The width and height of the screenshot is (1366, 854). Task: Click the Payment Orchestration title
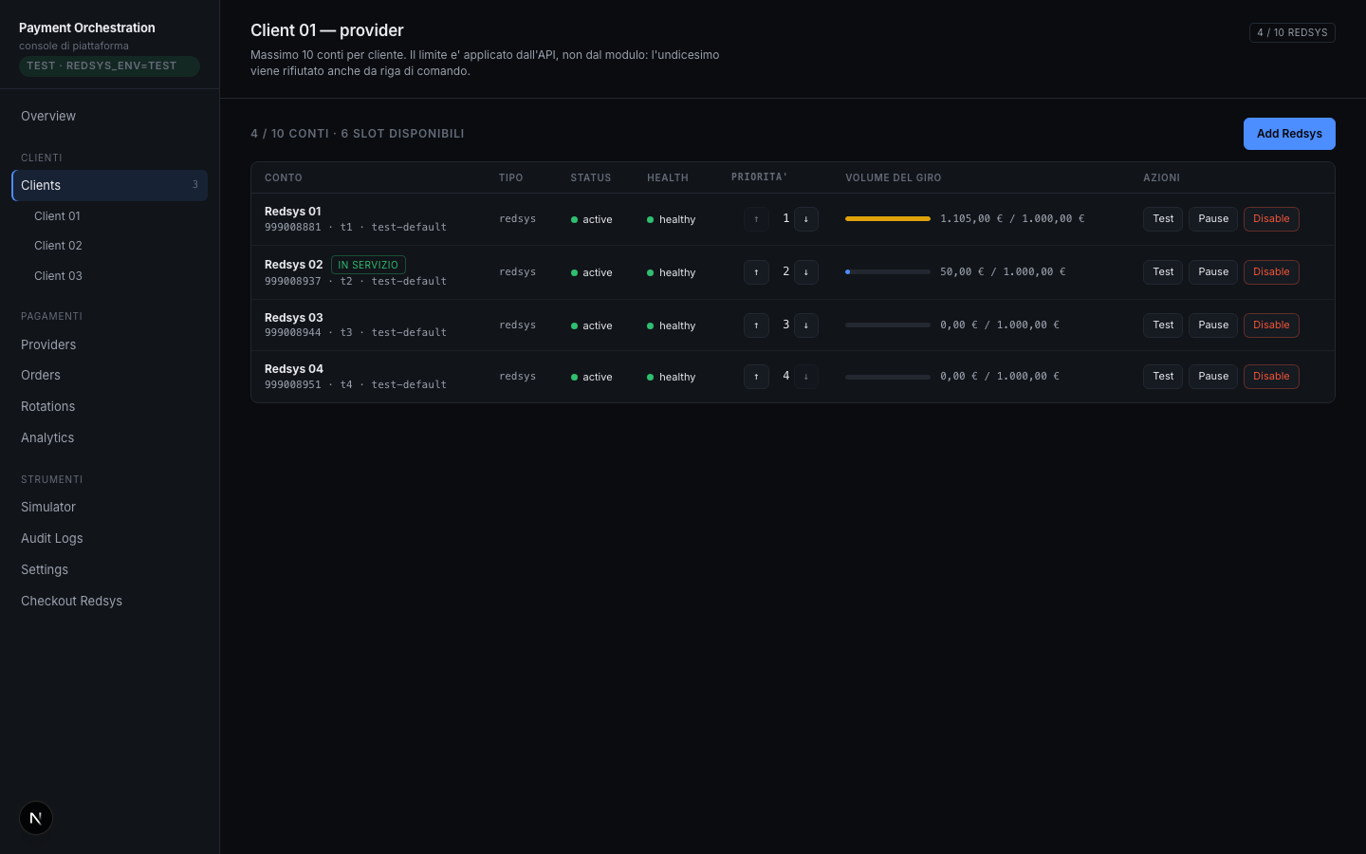(87, 28)
